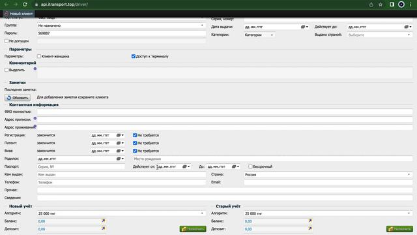Click Новый учёт Баланс value 0,00
417x235 pixels.
click(42, 221)
